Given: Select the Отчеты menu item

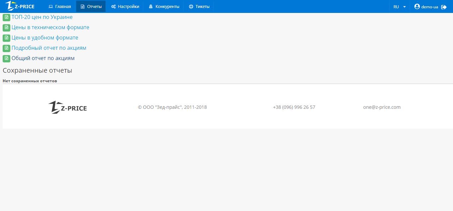Looking at the screenshot, I should (91, 6).
